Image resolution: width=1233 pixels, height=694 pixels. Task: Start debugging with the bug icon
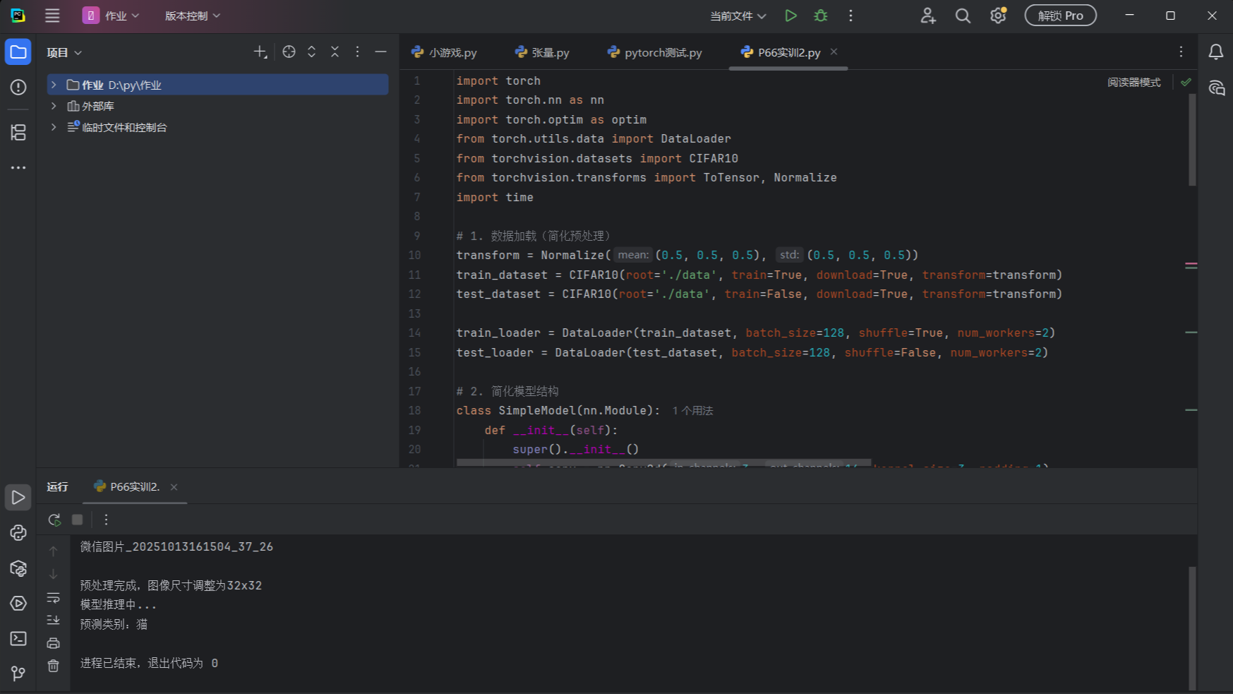[820, 16]
